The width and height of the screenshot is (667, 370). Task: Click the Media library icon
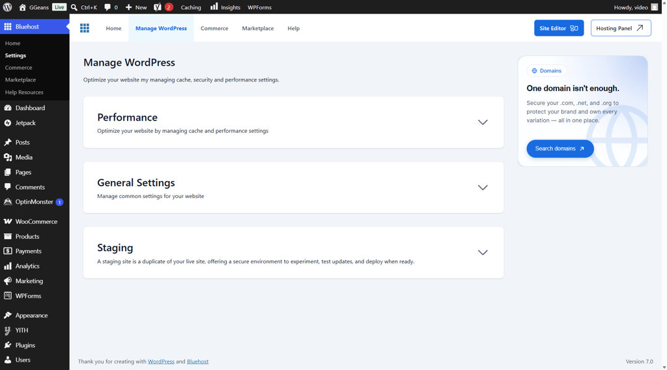(8, 158)
